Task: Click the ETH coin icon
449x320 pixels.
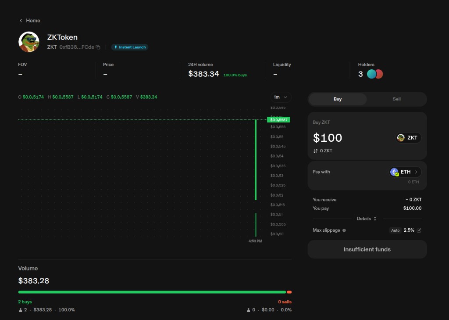Action: 394,172
